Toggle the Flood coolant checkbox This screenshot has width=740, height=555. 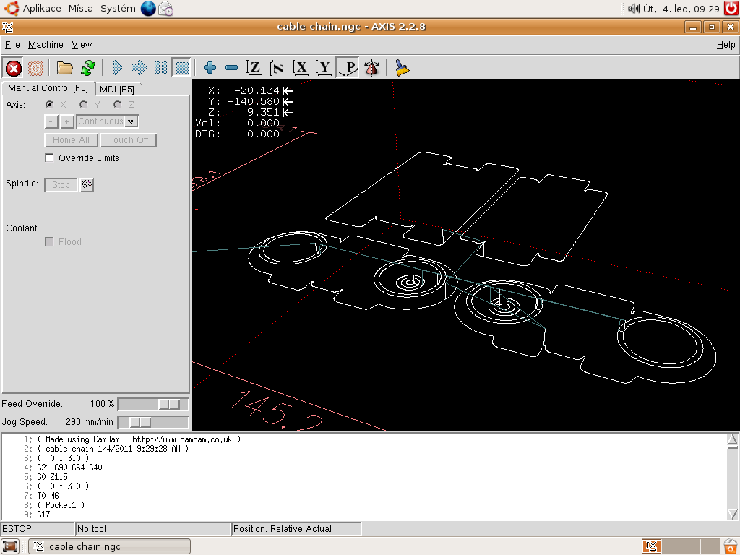[x=50, y=242]
